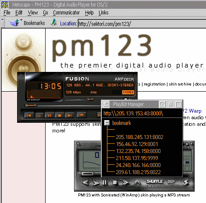
Task: Select the bookmark folder label
Action: pyautogui.click(x=121, y=123)
